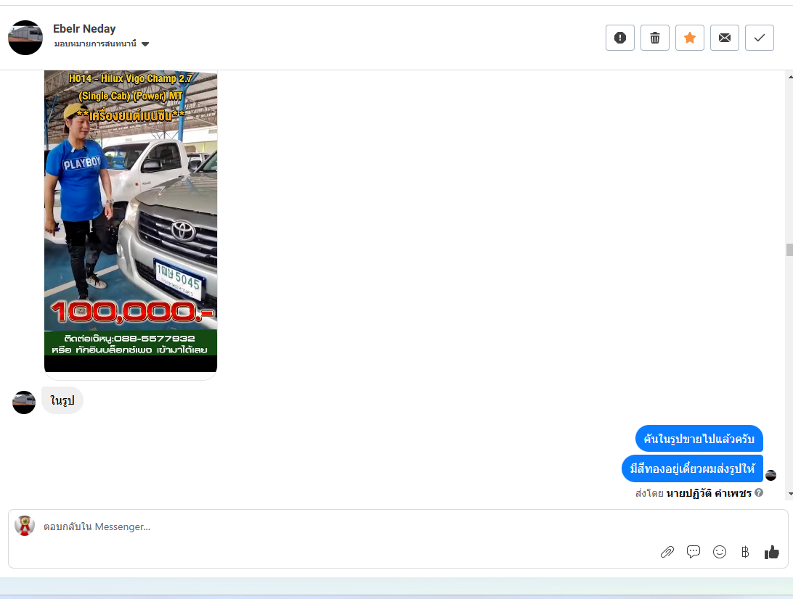The width and height of the screenshot is (793, 599).
Task: Select message มีสีทองอยู่เดี๋ยวผมส่งรูปให้
Action: (x=692, y=468)
